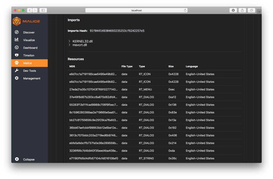Open the Dashboard menu item

30,48
